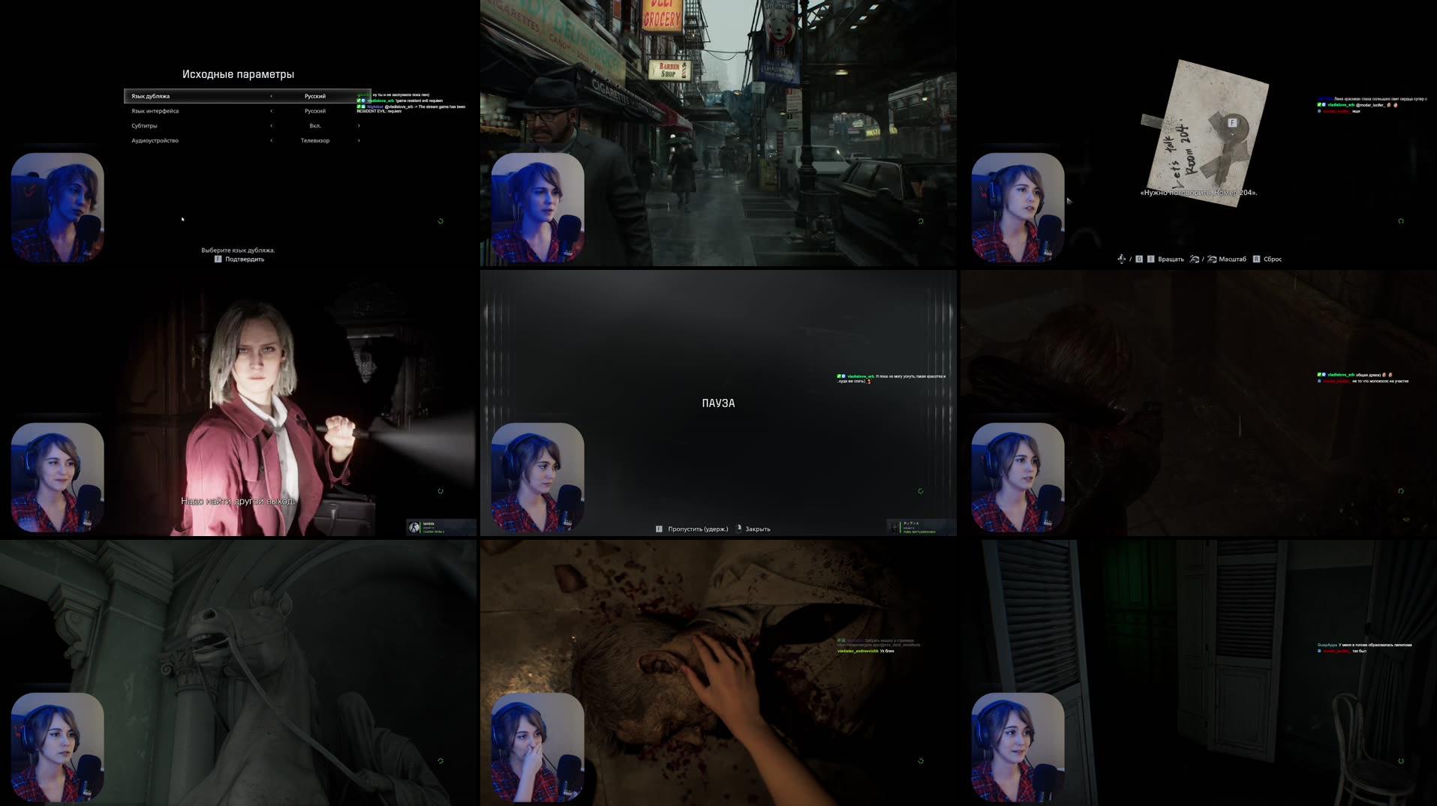
Task: Click the F key icon for Пропустить
Action: click(659, 529)
